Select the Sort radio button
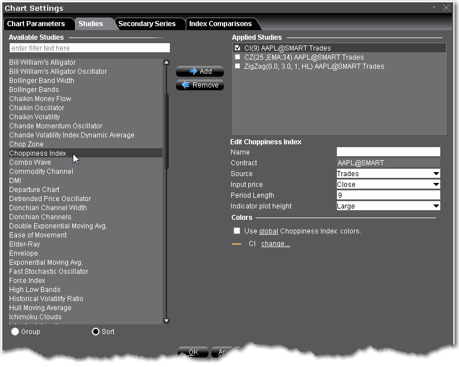459x367 pixels. pyautogui.click(x=95, y=331)
